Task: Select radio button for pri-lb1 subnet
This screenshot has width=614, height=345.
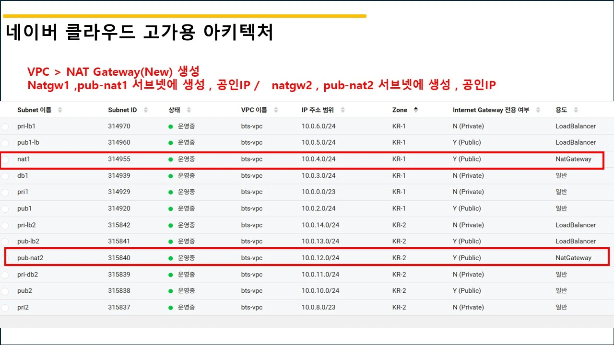Action: click(x=5, y=127)
